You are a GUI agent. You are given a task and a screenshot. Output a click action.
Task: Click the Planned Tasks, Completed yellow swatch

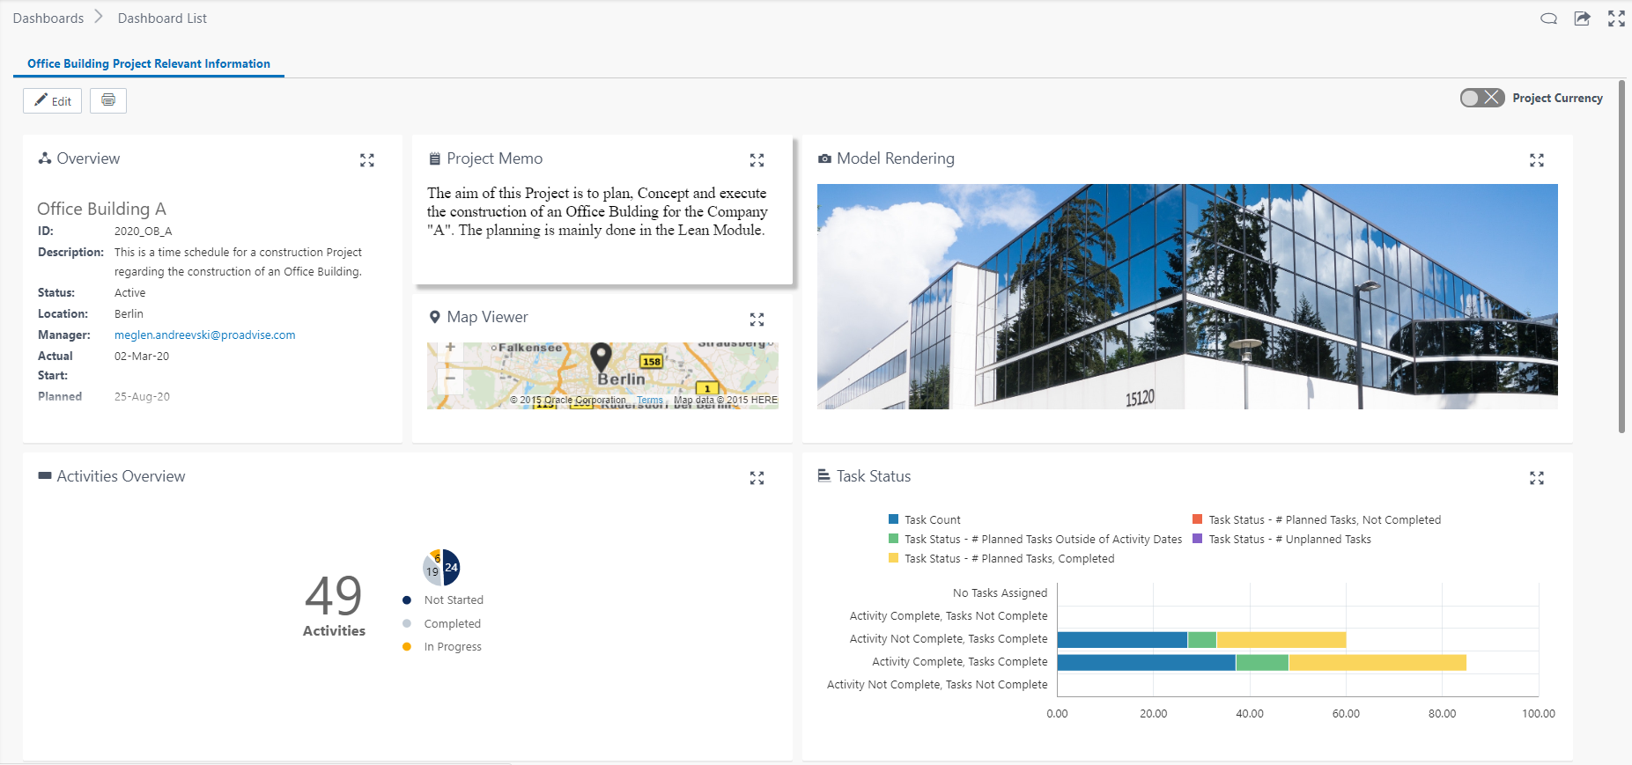[x=894, y=559]
